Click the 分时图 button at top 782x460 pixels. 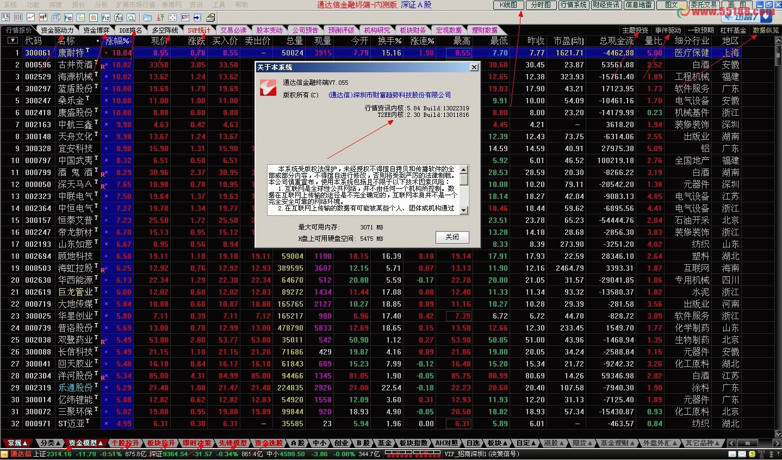point(541,5)
